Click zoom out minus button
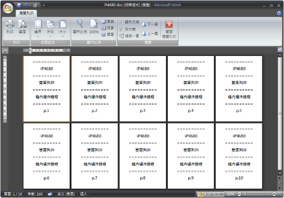The height and width of the screenshot is (198, 284). tap(239, 194)
